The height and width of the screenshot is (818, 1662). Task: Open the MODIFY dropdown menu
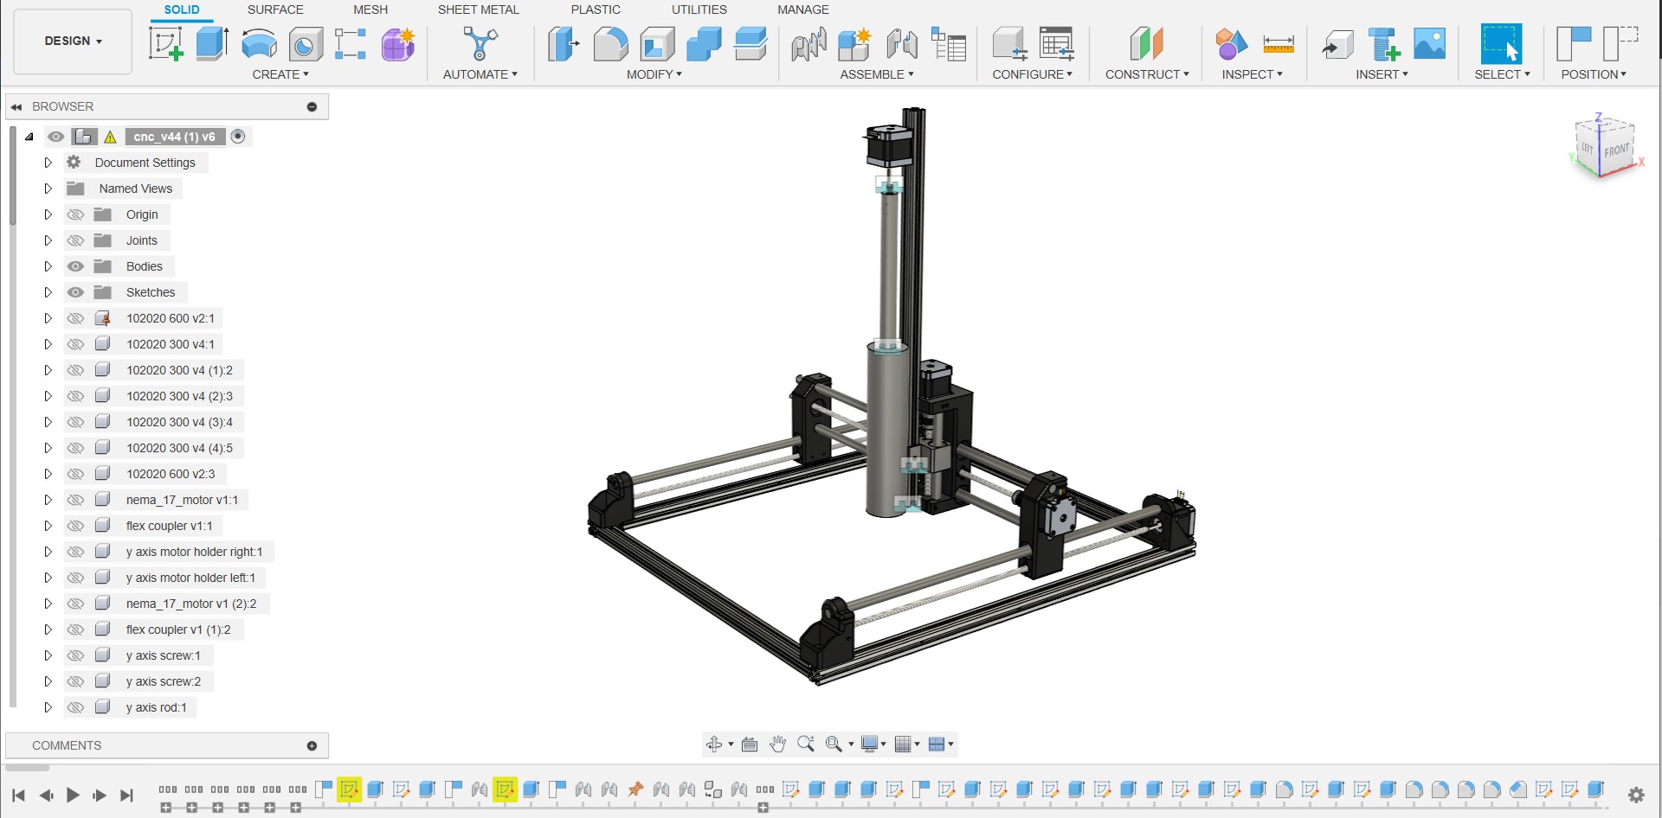pyautogui.click(x=654, y=74)
